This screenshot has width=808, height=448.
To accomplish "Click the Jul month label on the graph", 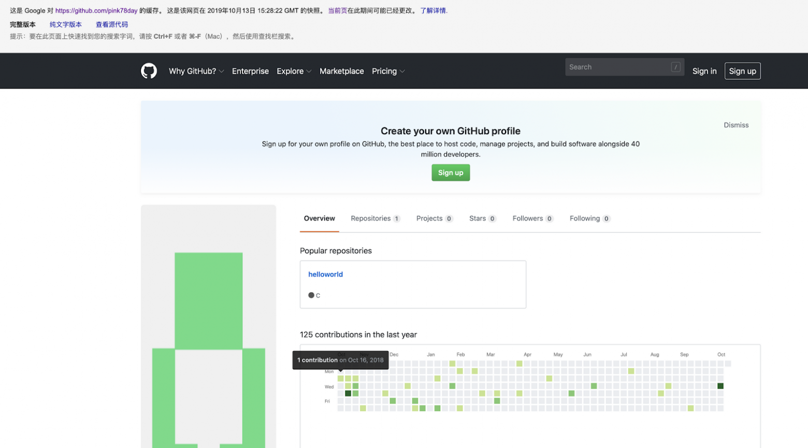I will [x=624, y=355].
